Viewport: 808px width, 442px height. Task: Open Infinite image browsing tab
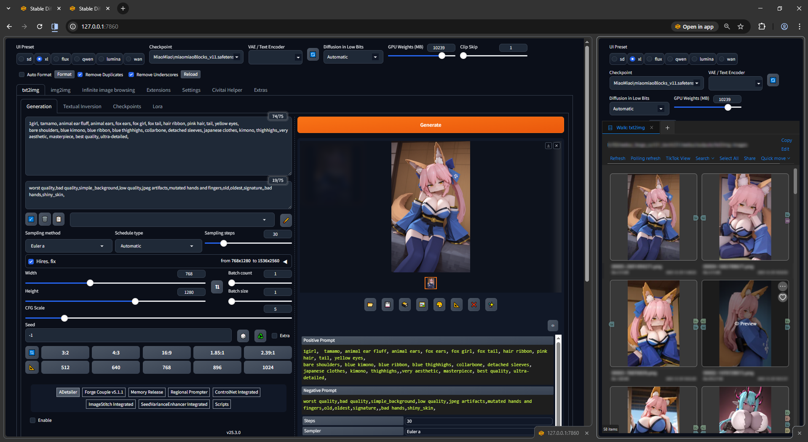click(x=108, y=90)
